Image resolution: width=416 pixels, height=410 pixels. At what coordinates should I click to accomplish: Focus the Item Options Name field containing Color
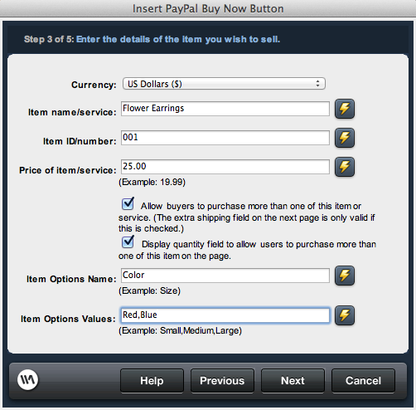pos(225,276)
